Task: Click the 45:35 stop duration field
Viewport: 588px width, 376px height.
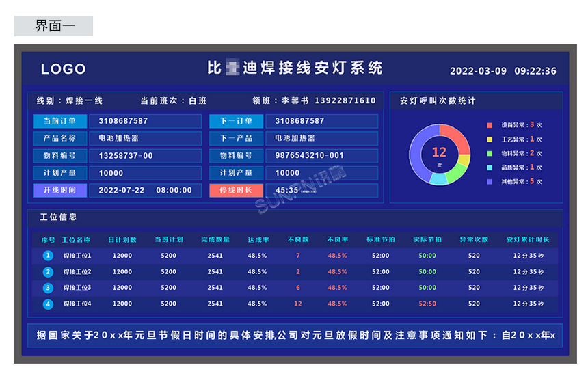Action: click(322, 190)
